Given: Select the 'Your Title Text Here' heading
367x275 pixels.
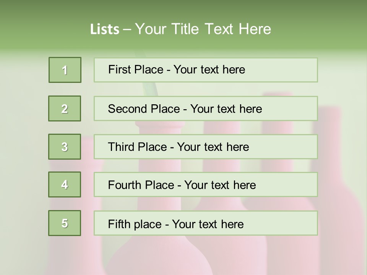Looking at the screenshot, I should [203, 29].
